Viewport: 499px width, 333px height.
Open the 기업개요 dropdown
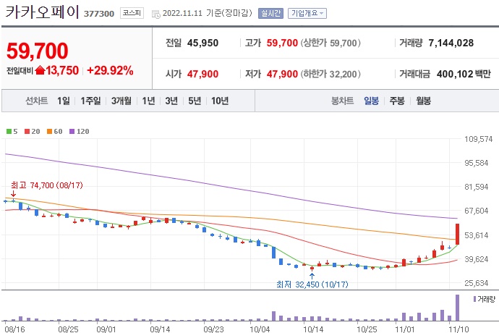307,13
